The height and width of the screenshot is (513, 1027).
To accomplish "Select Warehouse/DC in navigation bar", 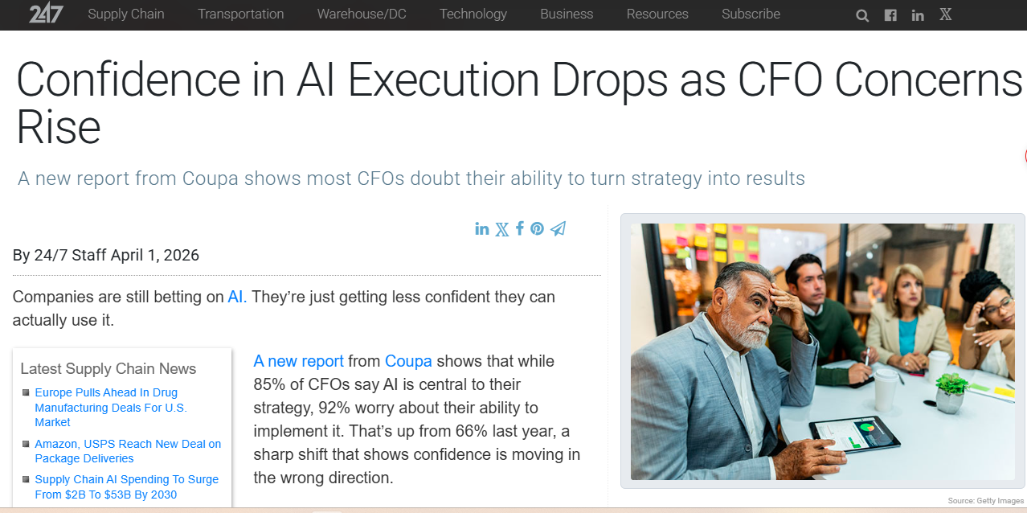I will click(362, 14).
